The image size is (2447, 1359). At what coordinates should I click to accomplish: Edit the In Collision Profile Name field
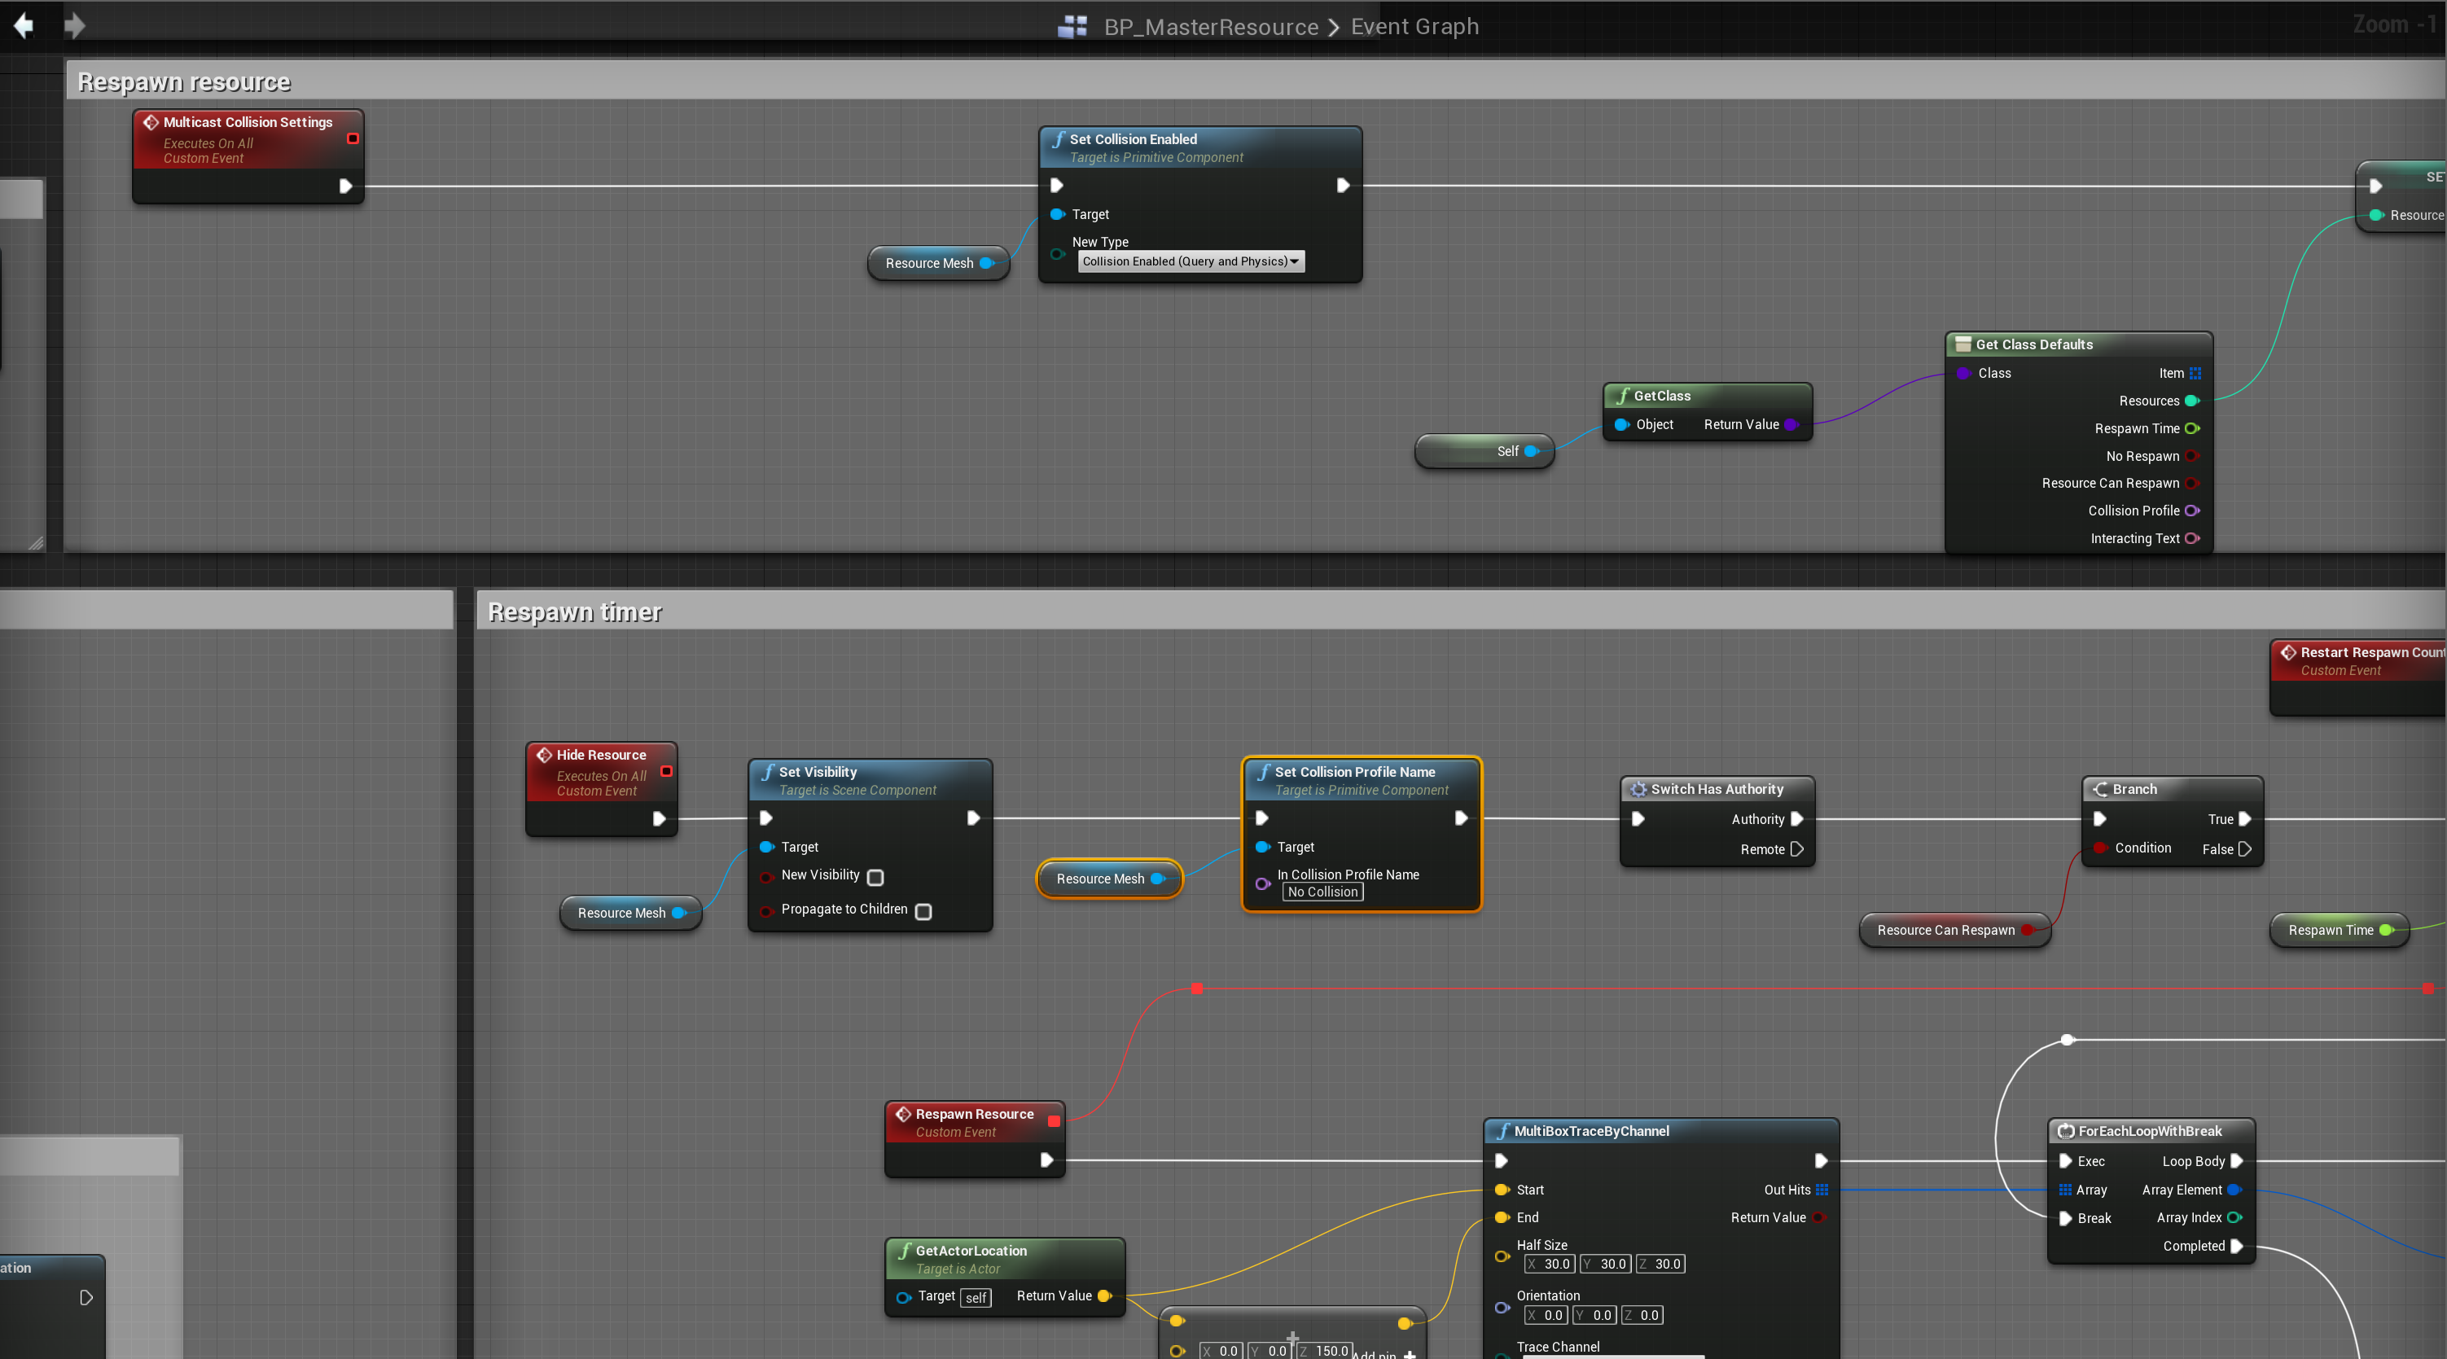pyautogui.click(x=1322, y=892)
